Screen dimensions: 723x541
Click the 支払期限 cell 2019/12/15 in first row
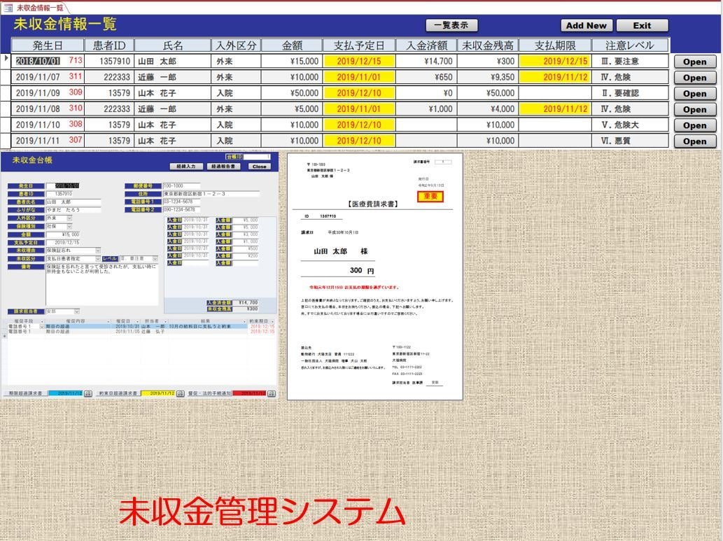555,62
